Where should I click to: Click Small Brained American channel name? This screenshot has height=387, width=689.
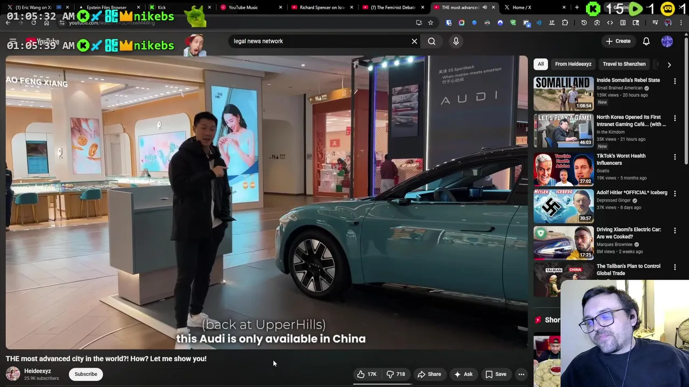[x=620, y=88]
